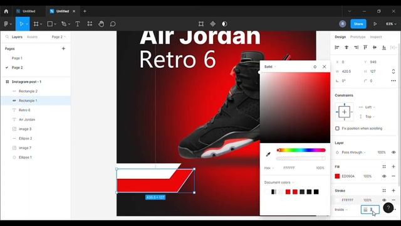Click Align horizontal centers icon
The image size is (401, 226).
point(346,48)
